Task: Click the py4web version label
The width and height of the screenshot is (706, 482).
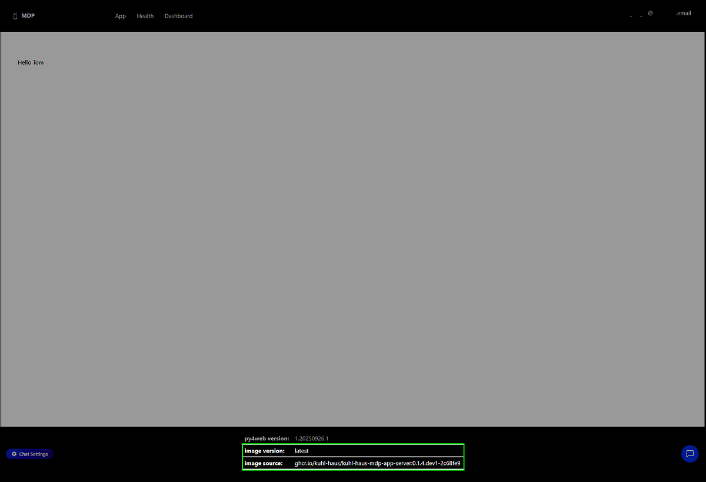Action: pyautogui.click(x=267, y=438)
